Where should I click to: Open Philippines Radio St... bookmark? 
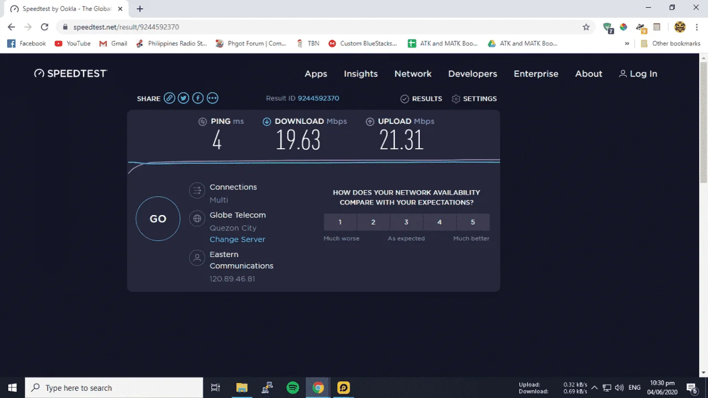[x=171, y=43]
